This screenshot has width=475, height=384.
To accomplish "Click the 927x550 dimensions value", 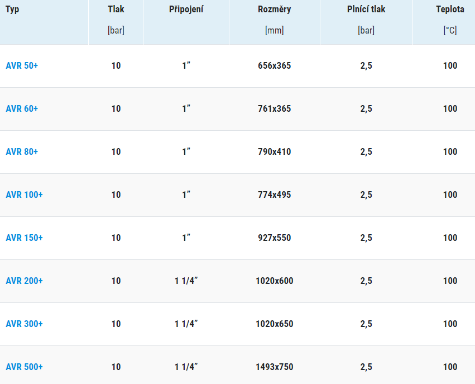I will (x=275, y=238).
